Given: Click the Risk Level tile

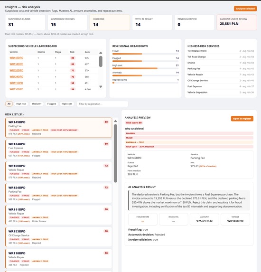Looking at the screenshot, I should pos(173,219).
